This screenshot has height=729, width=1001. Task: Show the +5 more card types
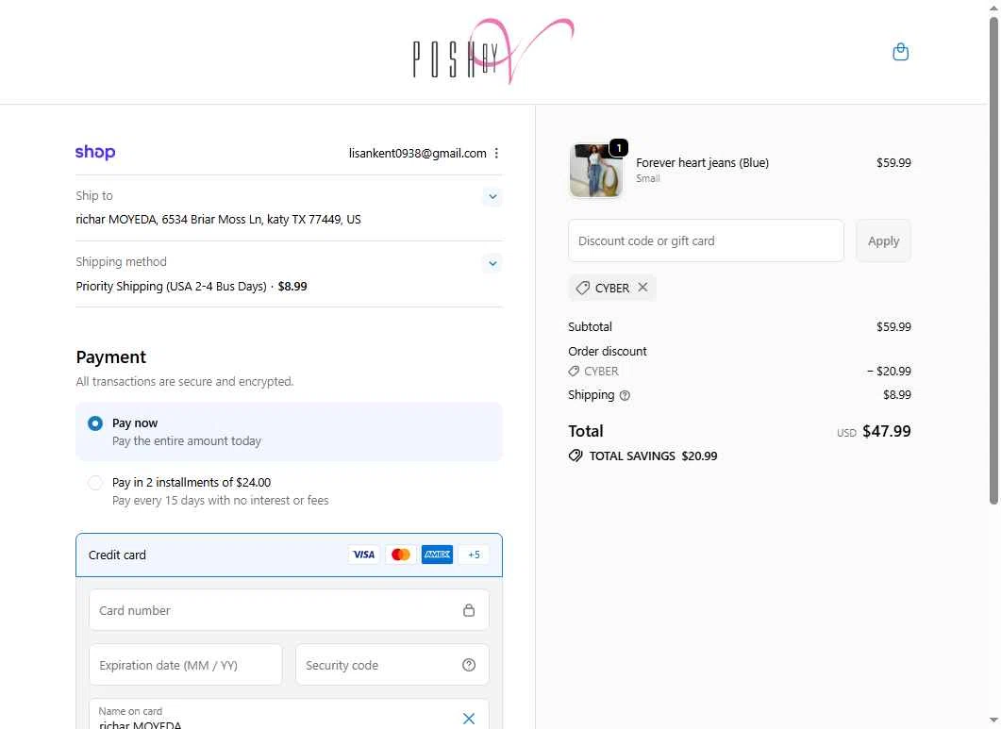(x=474, y=555)
